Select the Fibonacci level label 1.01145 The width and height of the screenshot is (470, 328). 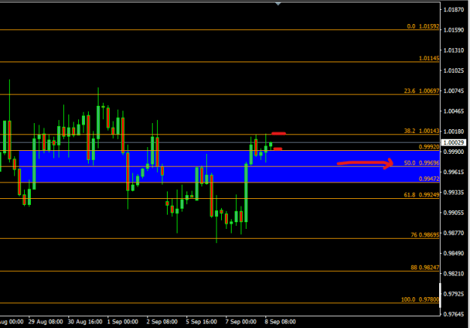coord(429,59)
